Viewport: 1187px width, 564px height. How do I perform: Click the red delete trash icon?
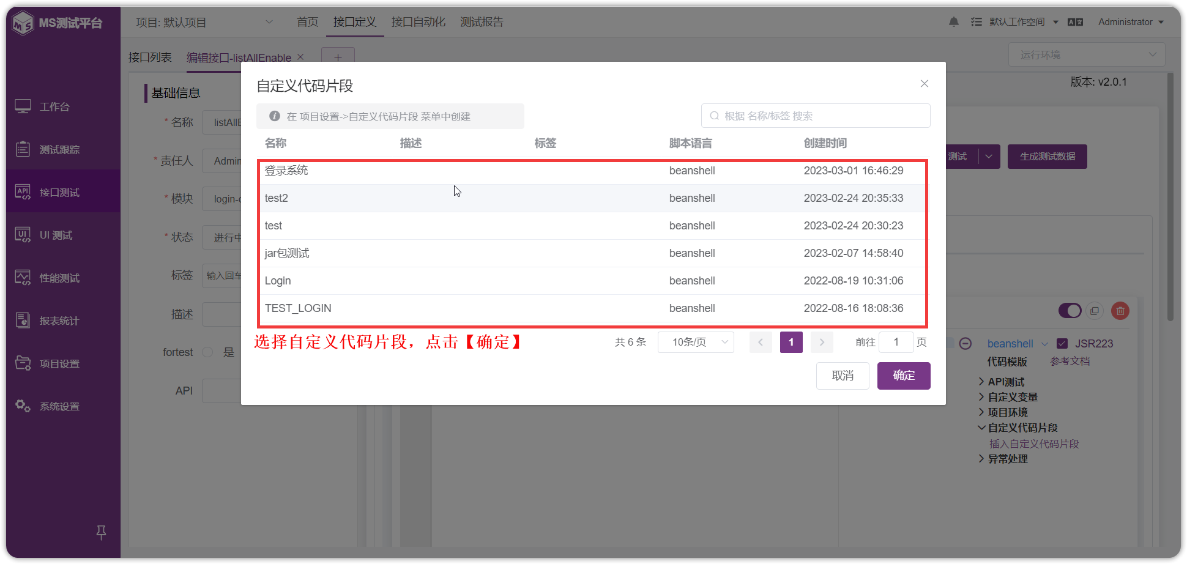click(1120, 311)
